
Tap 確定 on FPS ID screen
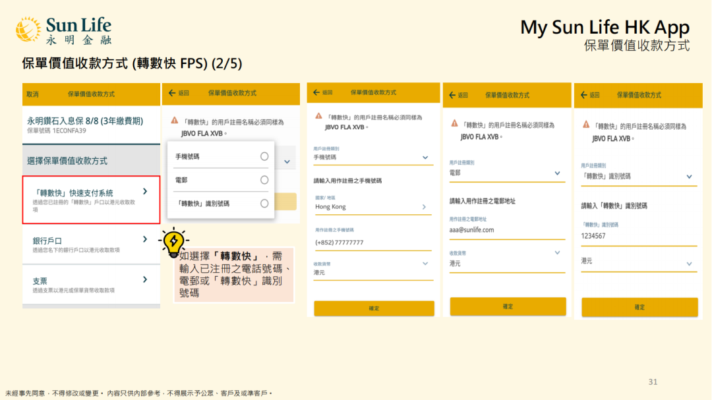[x=639, y=307]
